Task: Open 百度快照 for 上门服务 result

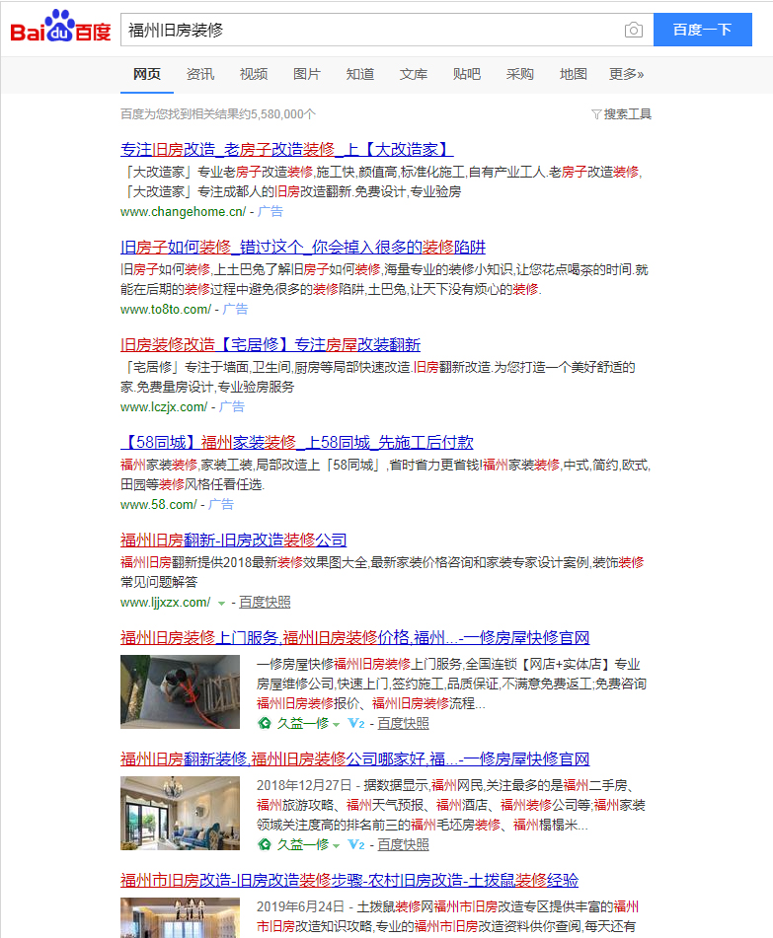Action: coord(403,724)
